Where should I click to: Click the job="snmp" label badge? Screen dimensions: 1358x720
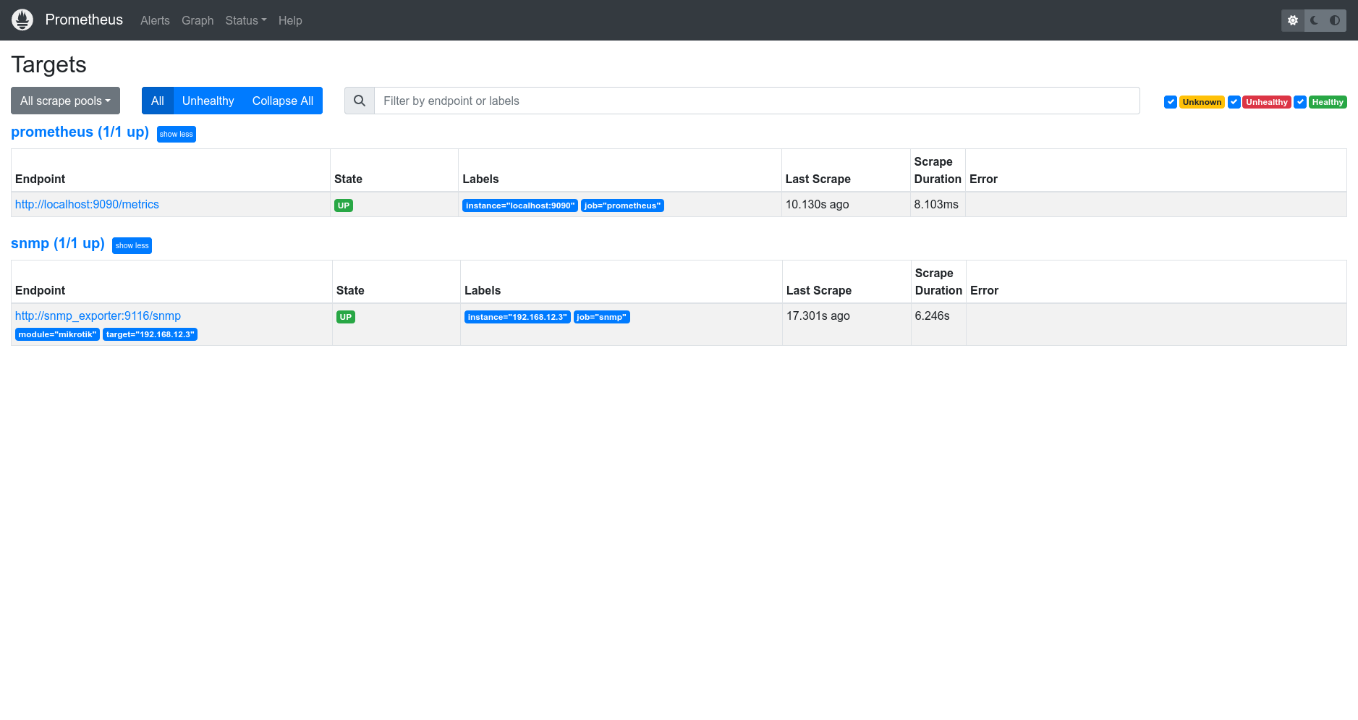602,317
